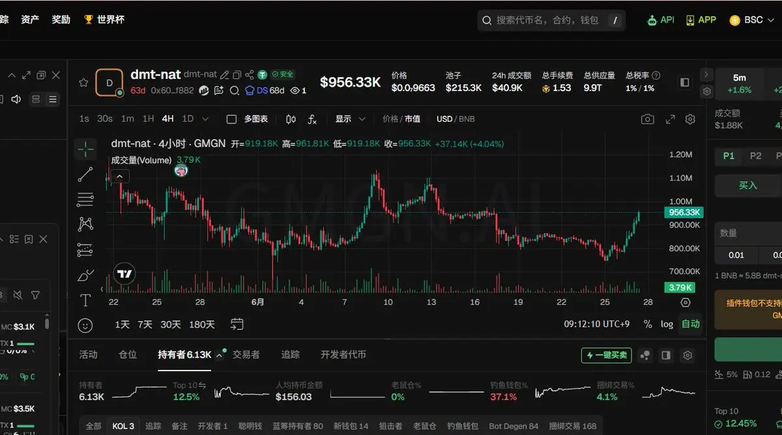Select the text annotation tool
The image size is (782, 435).
click(x=85, y=300)
